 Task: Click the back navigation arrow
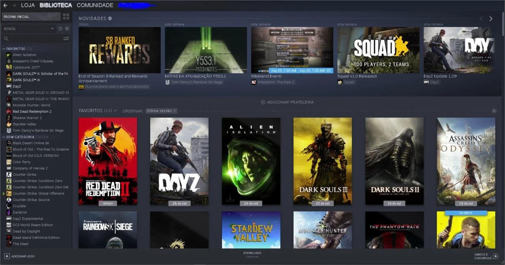pyautogui.click(x=5, y=5)
